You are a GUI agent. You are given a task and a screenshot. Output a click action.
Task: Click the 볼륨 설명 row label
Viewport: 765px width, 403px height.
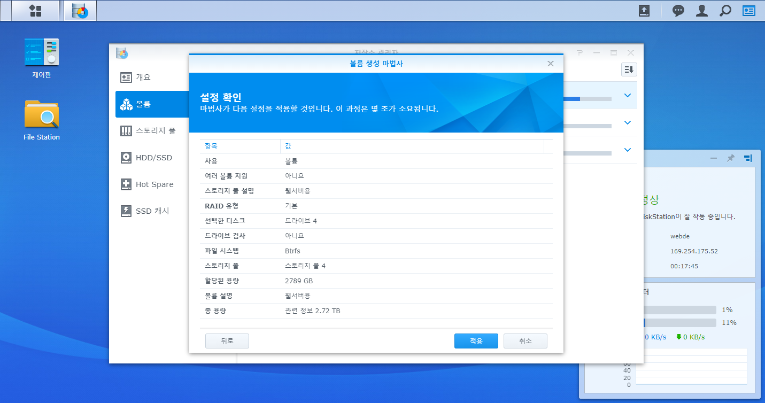219,296
